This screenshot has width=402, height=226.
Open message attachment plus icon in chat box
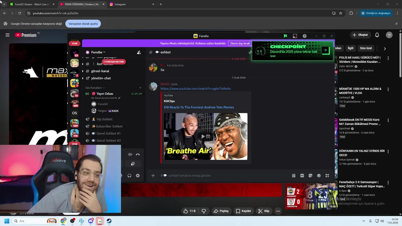click(153, 176)
